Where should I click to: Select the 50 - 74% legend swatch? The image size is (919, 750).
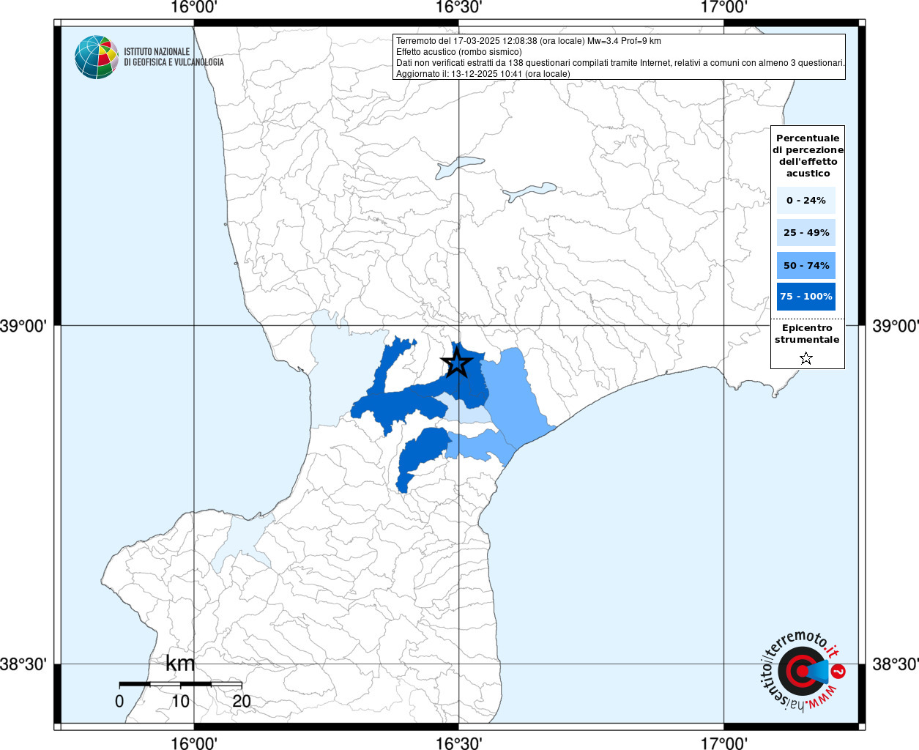[x=806, y=265]
